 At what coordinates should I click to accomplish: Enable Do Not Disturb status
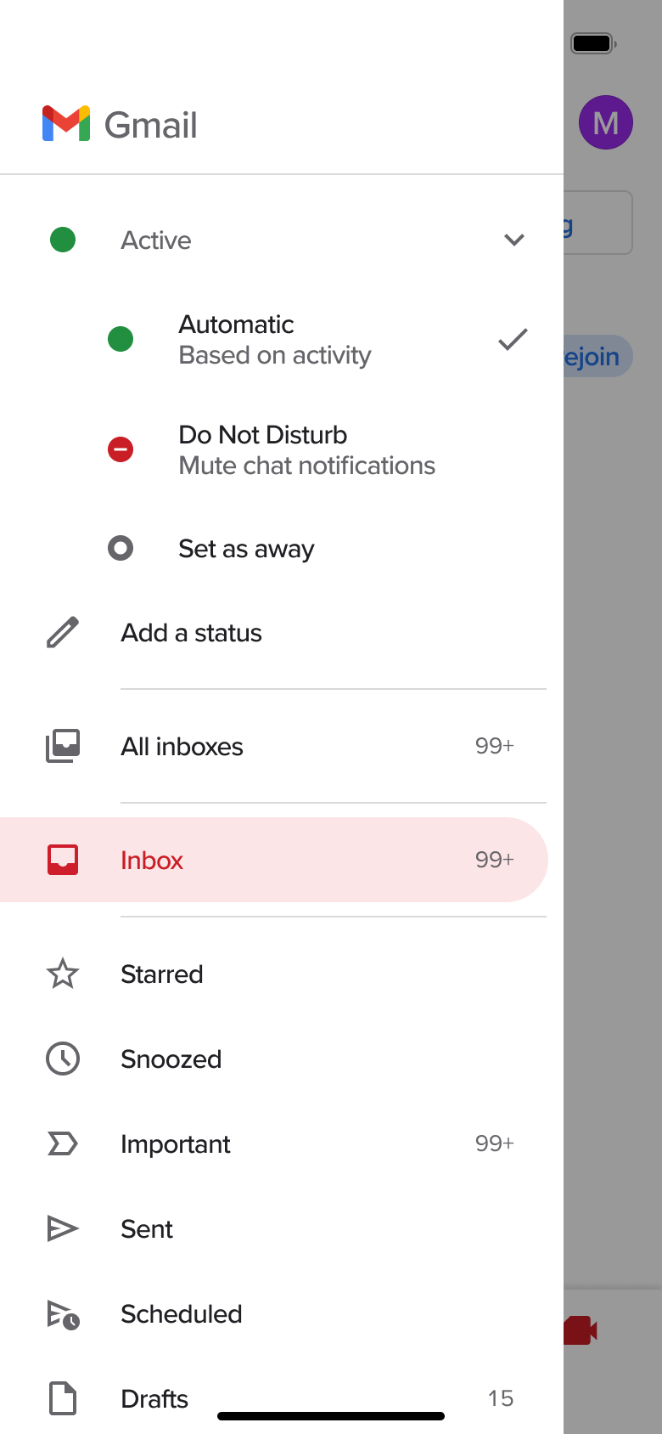click(282, 449)
